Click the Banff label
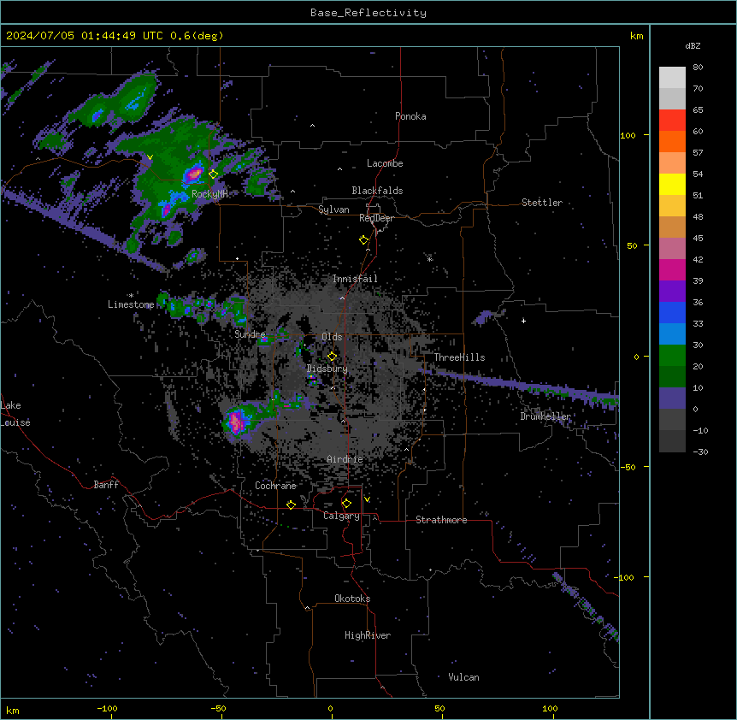 106,485
